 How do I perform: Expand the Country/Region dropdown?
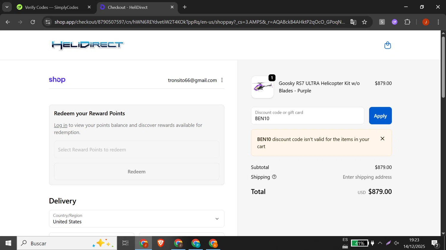[x=136, y=219]
